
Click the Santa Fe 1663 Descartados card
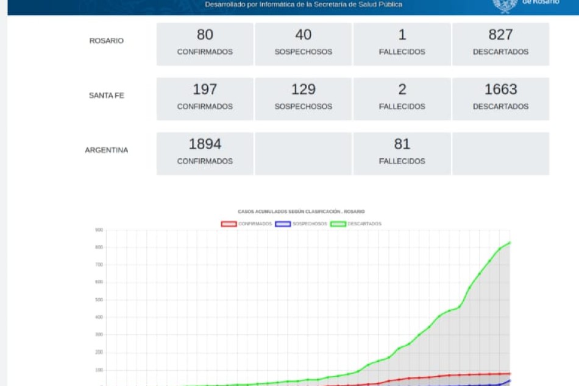pyautogui.click(x=500, y=99)
